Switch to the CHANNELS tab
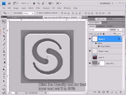Viewport: 126px width, 95px height. 101,26
